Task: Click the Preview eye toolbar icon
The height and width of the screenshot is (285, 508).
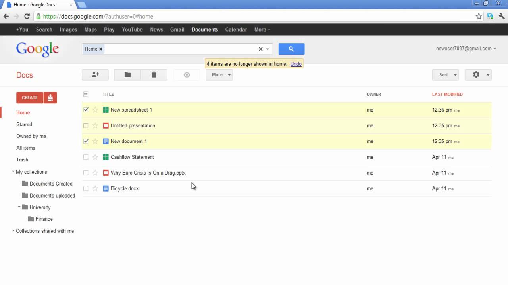Action: click(x=187, y=75)
